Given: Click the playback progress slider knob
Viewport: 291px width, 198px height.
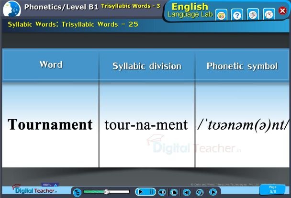Looking at the screenshot, I should (x=106, y=192).
